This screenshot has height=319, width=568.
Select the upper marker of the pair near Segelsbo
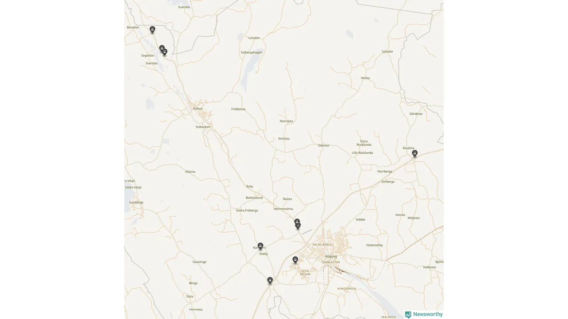[162, 48]
